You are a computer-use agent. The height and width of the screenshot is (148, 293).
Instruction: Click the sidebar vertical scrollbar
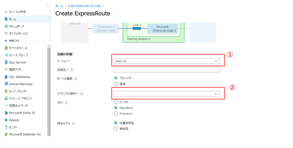[x=49, y=92]
